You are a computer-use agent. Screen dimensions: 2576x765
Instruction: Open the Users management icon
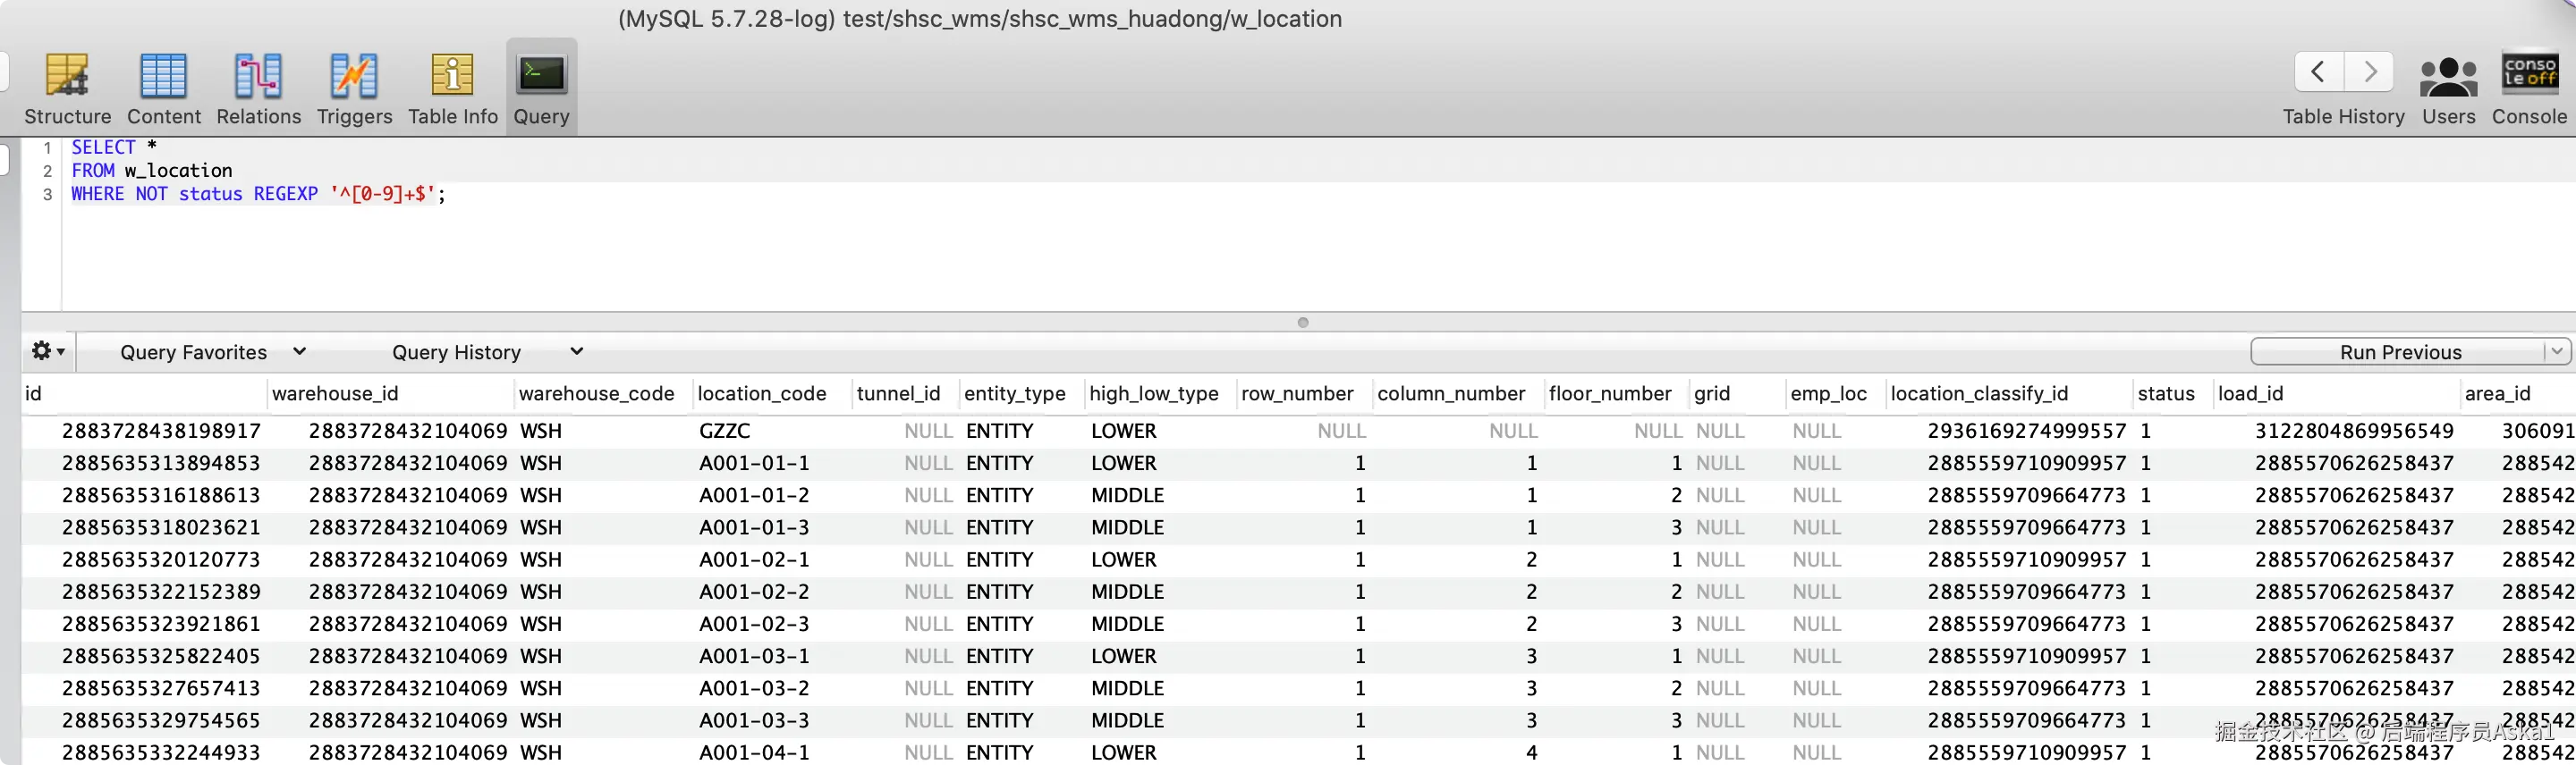click(x=2448, y=77)
